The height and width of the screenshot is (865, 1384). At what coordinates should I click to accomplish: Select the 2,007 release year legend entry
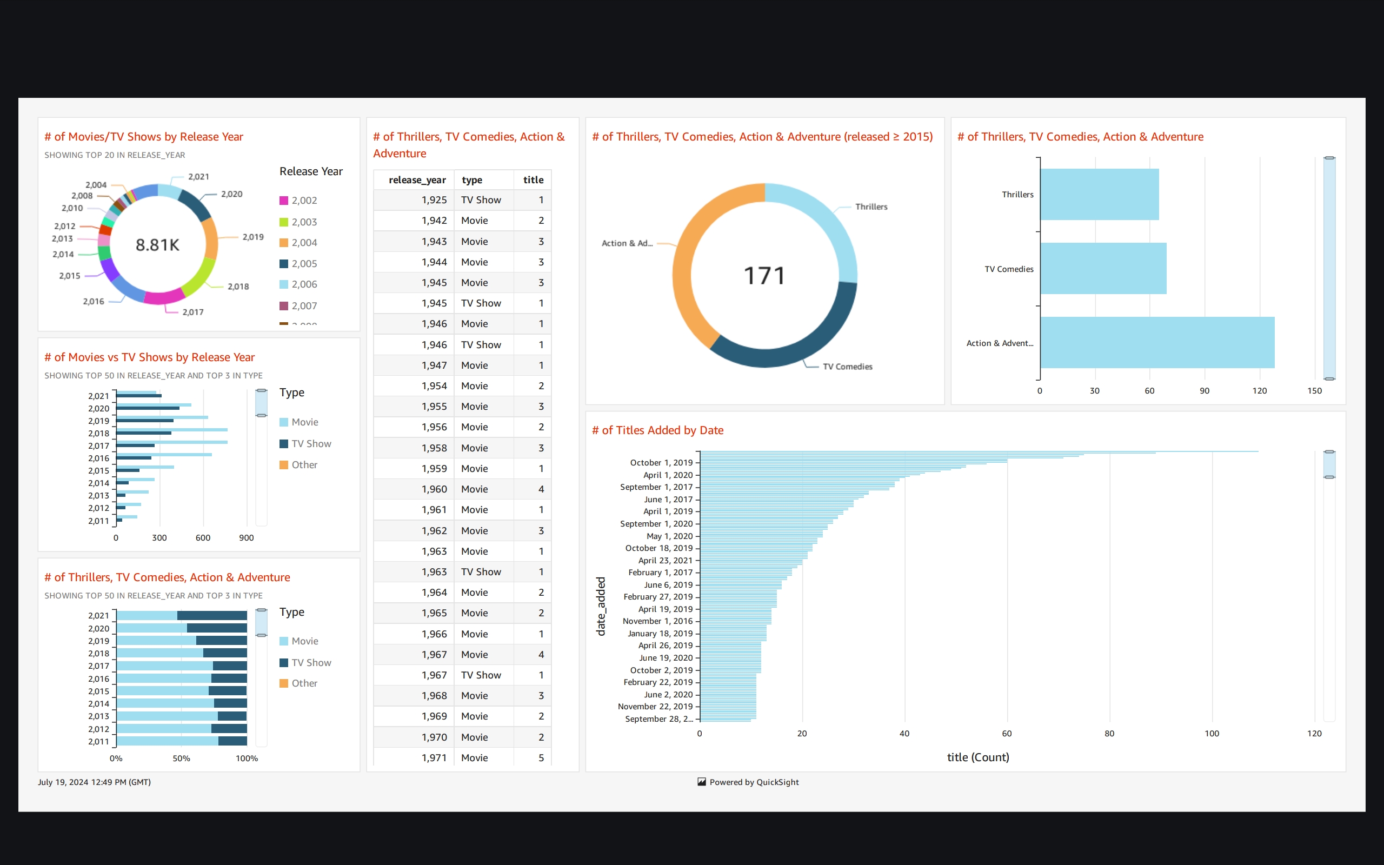[x=298, y=305]
